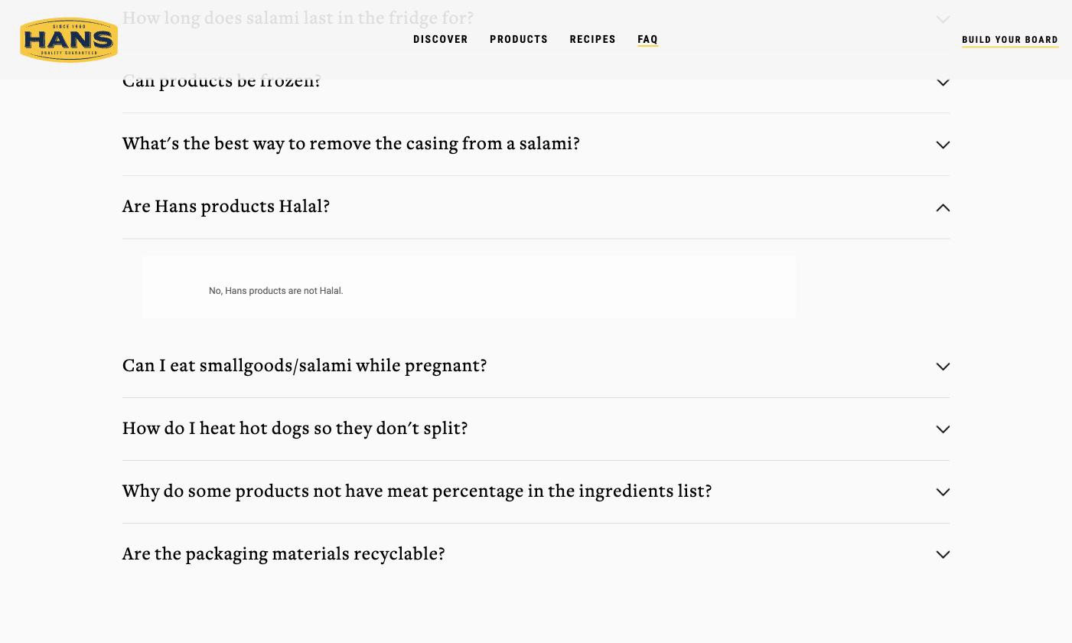Click the Hans logo in header
This screenshot has height=643, width=1072.
[x=69, y=40]
